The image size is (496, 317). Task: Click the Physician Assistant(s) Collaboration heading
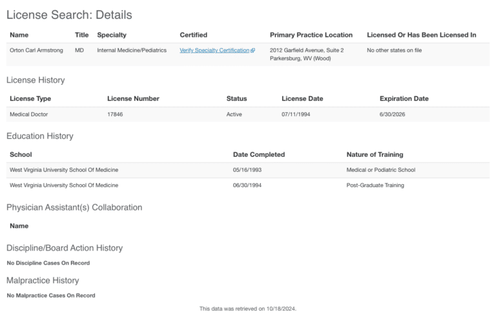coord(74,207)
